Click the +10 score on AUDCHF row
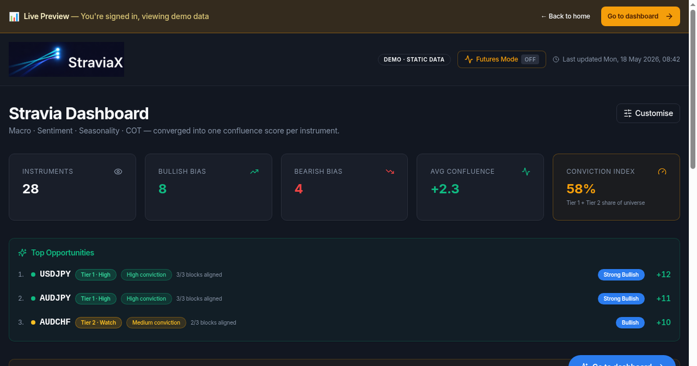The image size is (697, 366). [x=663, y=322]
